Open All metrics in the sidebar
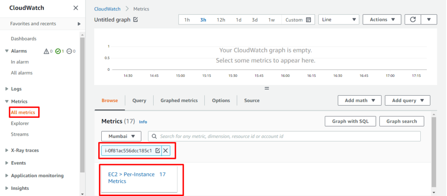The height and width of the screenshot is (196, 447). coord(23,112)
